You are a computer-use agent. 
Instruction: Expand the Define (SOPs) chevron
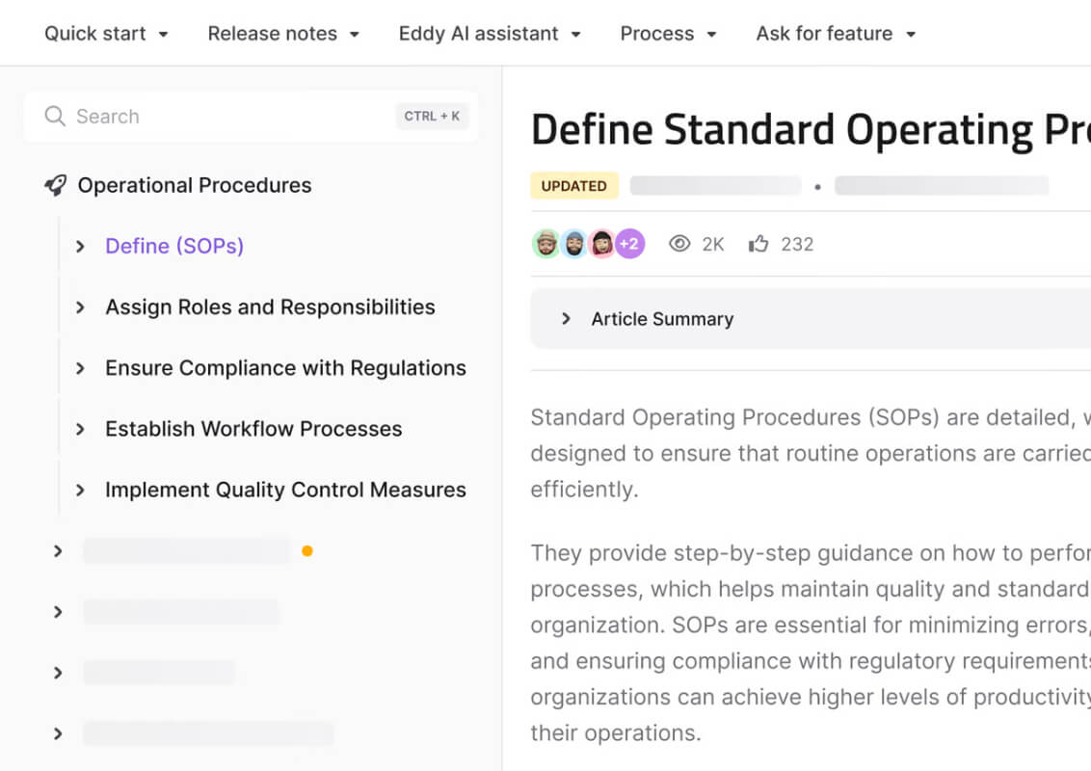point(80,247)
